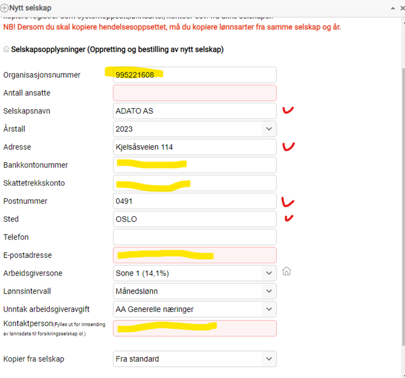Viewport: 405px width, 378px height.
Task: Focus the Bankkontonummer input
Action: point(195,165)
